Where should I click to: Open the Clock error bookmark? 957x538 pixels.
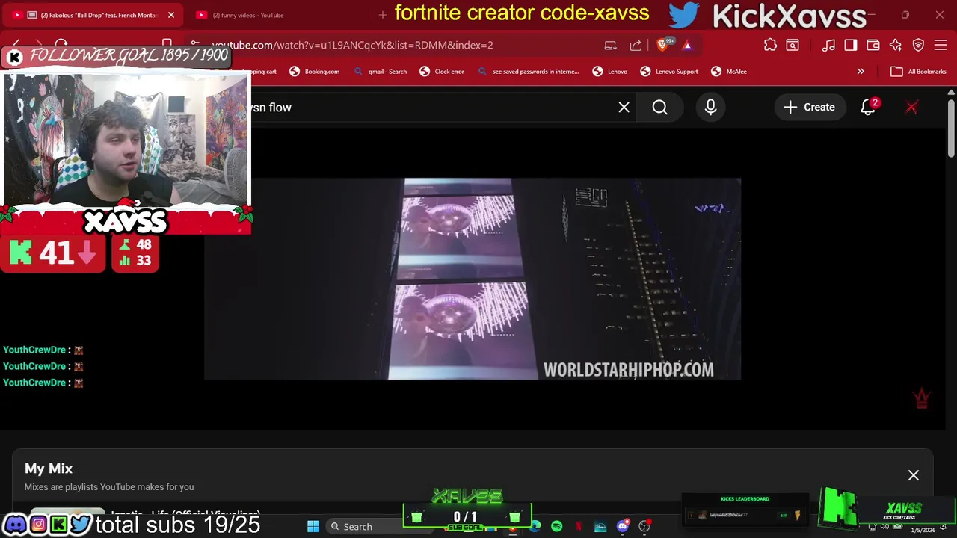click(442, 72)
